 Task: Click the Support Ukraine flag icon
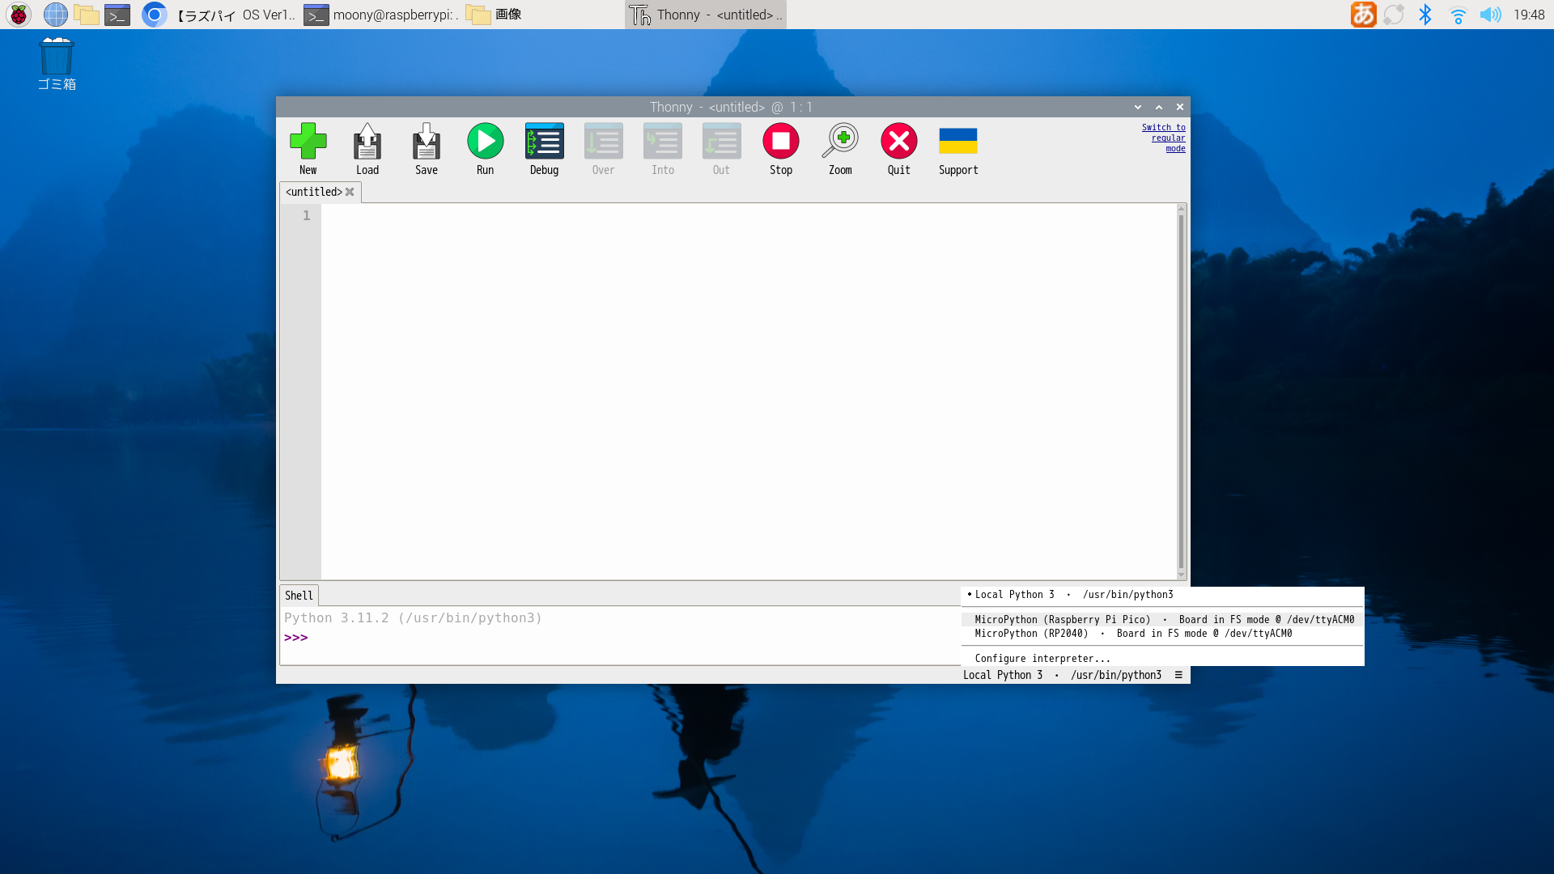pyautogui.click(x=958, y=142)
